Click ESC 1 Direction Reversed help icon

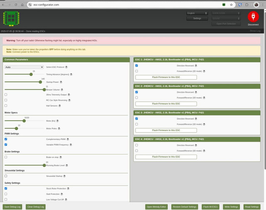[x=196, y=65]
